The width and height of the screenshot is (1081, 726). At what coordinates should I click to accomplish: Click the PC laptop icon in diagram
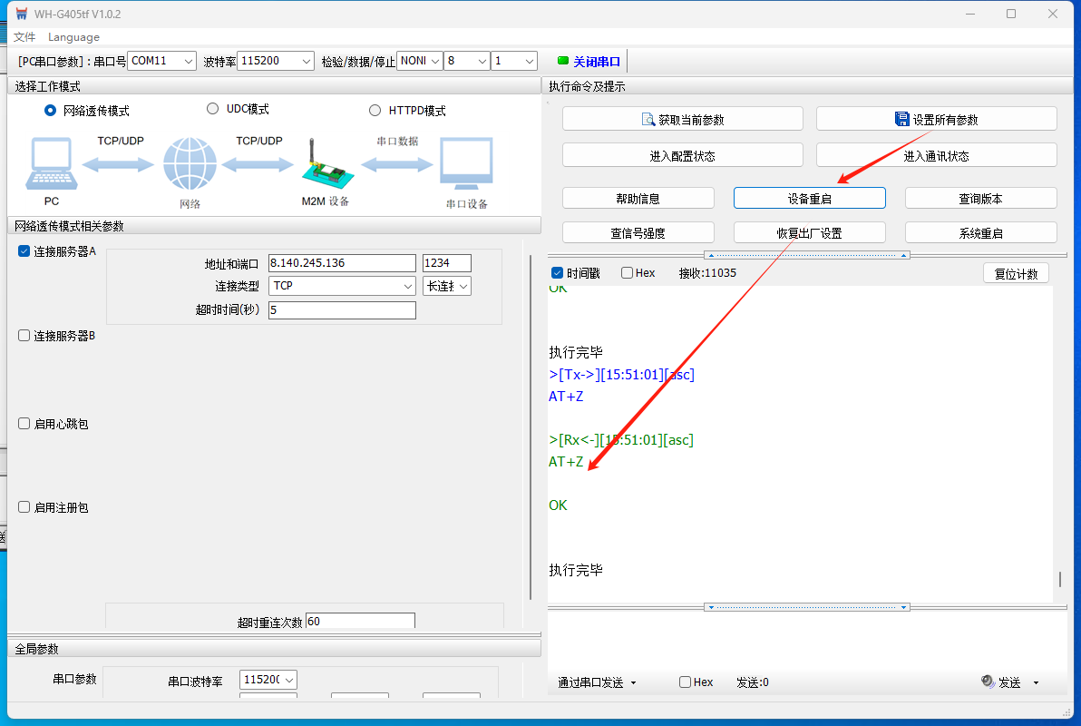[x=50, y=165]
